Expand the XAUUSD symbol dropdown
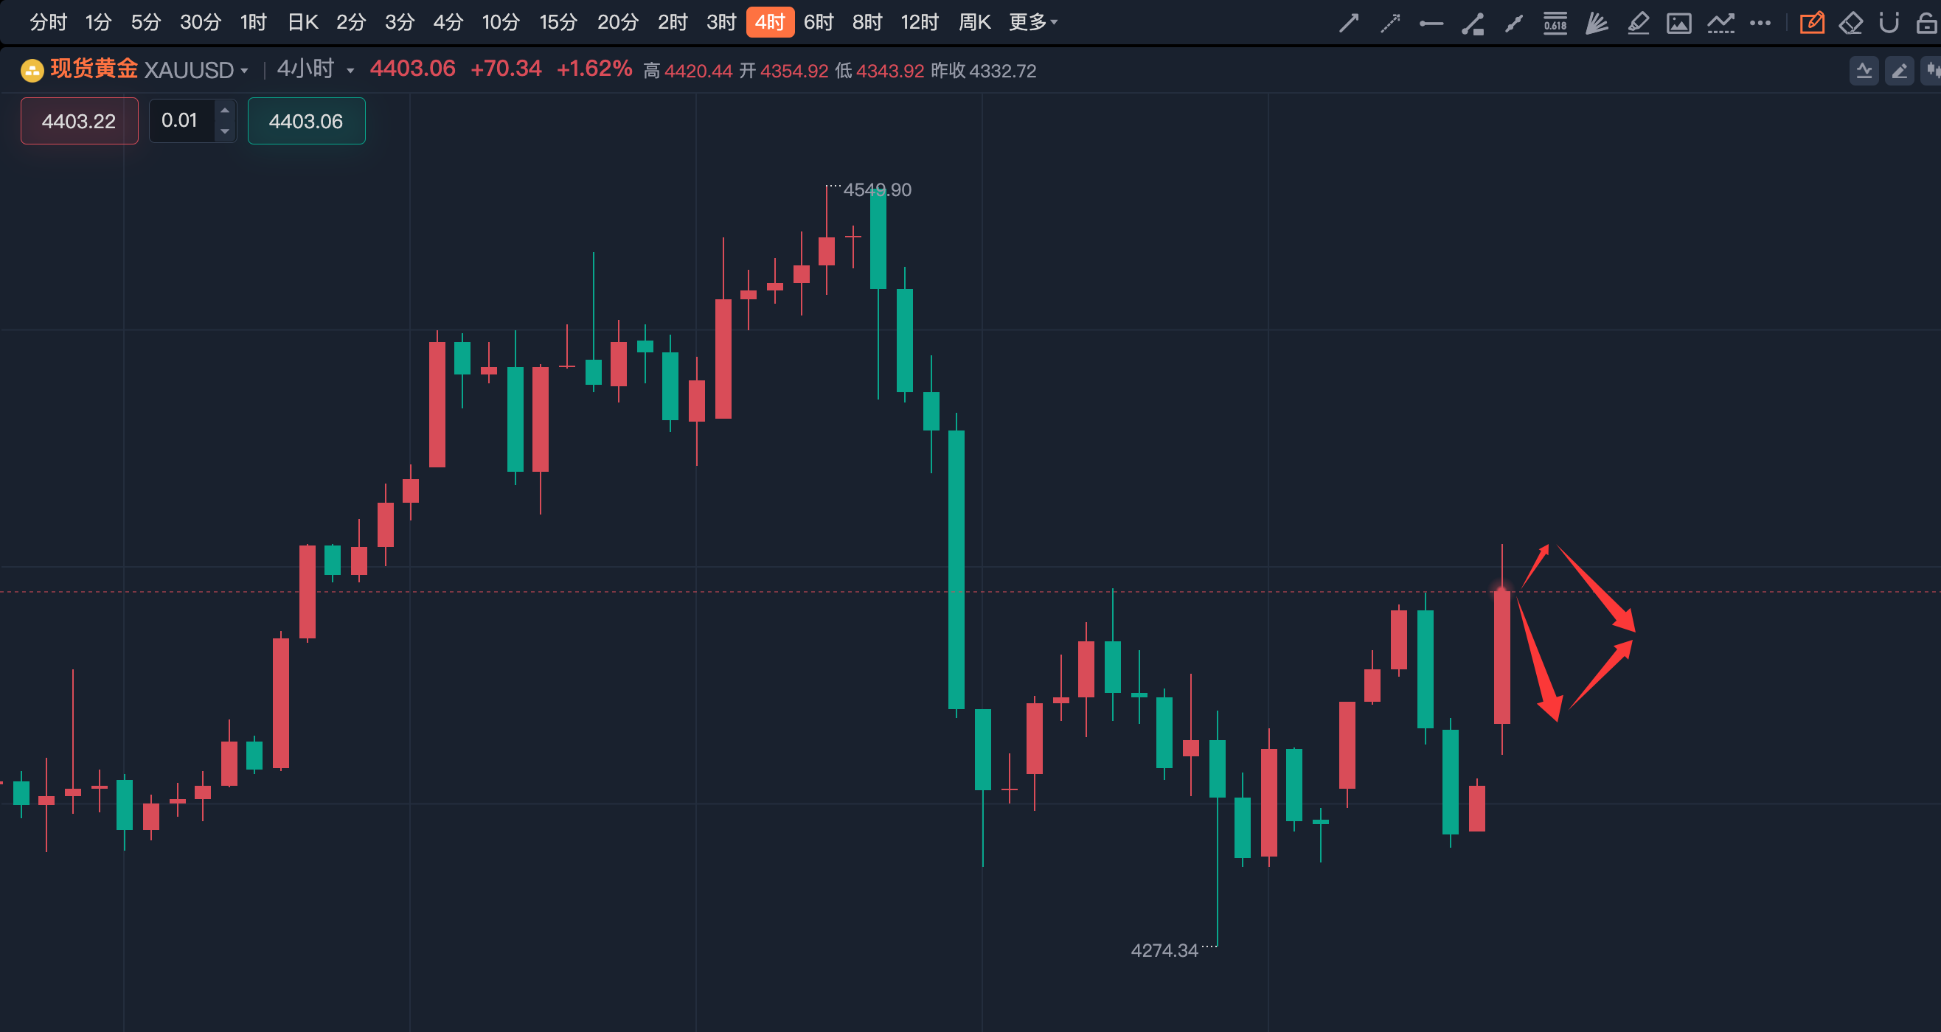Image resolution: width=1941 pixels, height=1032 pixels. [244, 71]
